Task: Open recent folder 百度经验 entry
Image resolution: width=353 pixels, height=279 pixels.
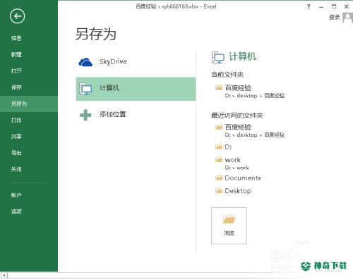Action: click(x=250, y=131)
